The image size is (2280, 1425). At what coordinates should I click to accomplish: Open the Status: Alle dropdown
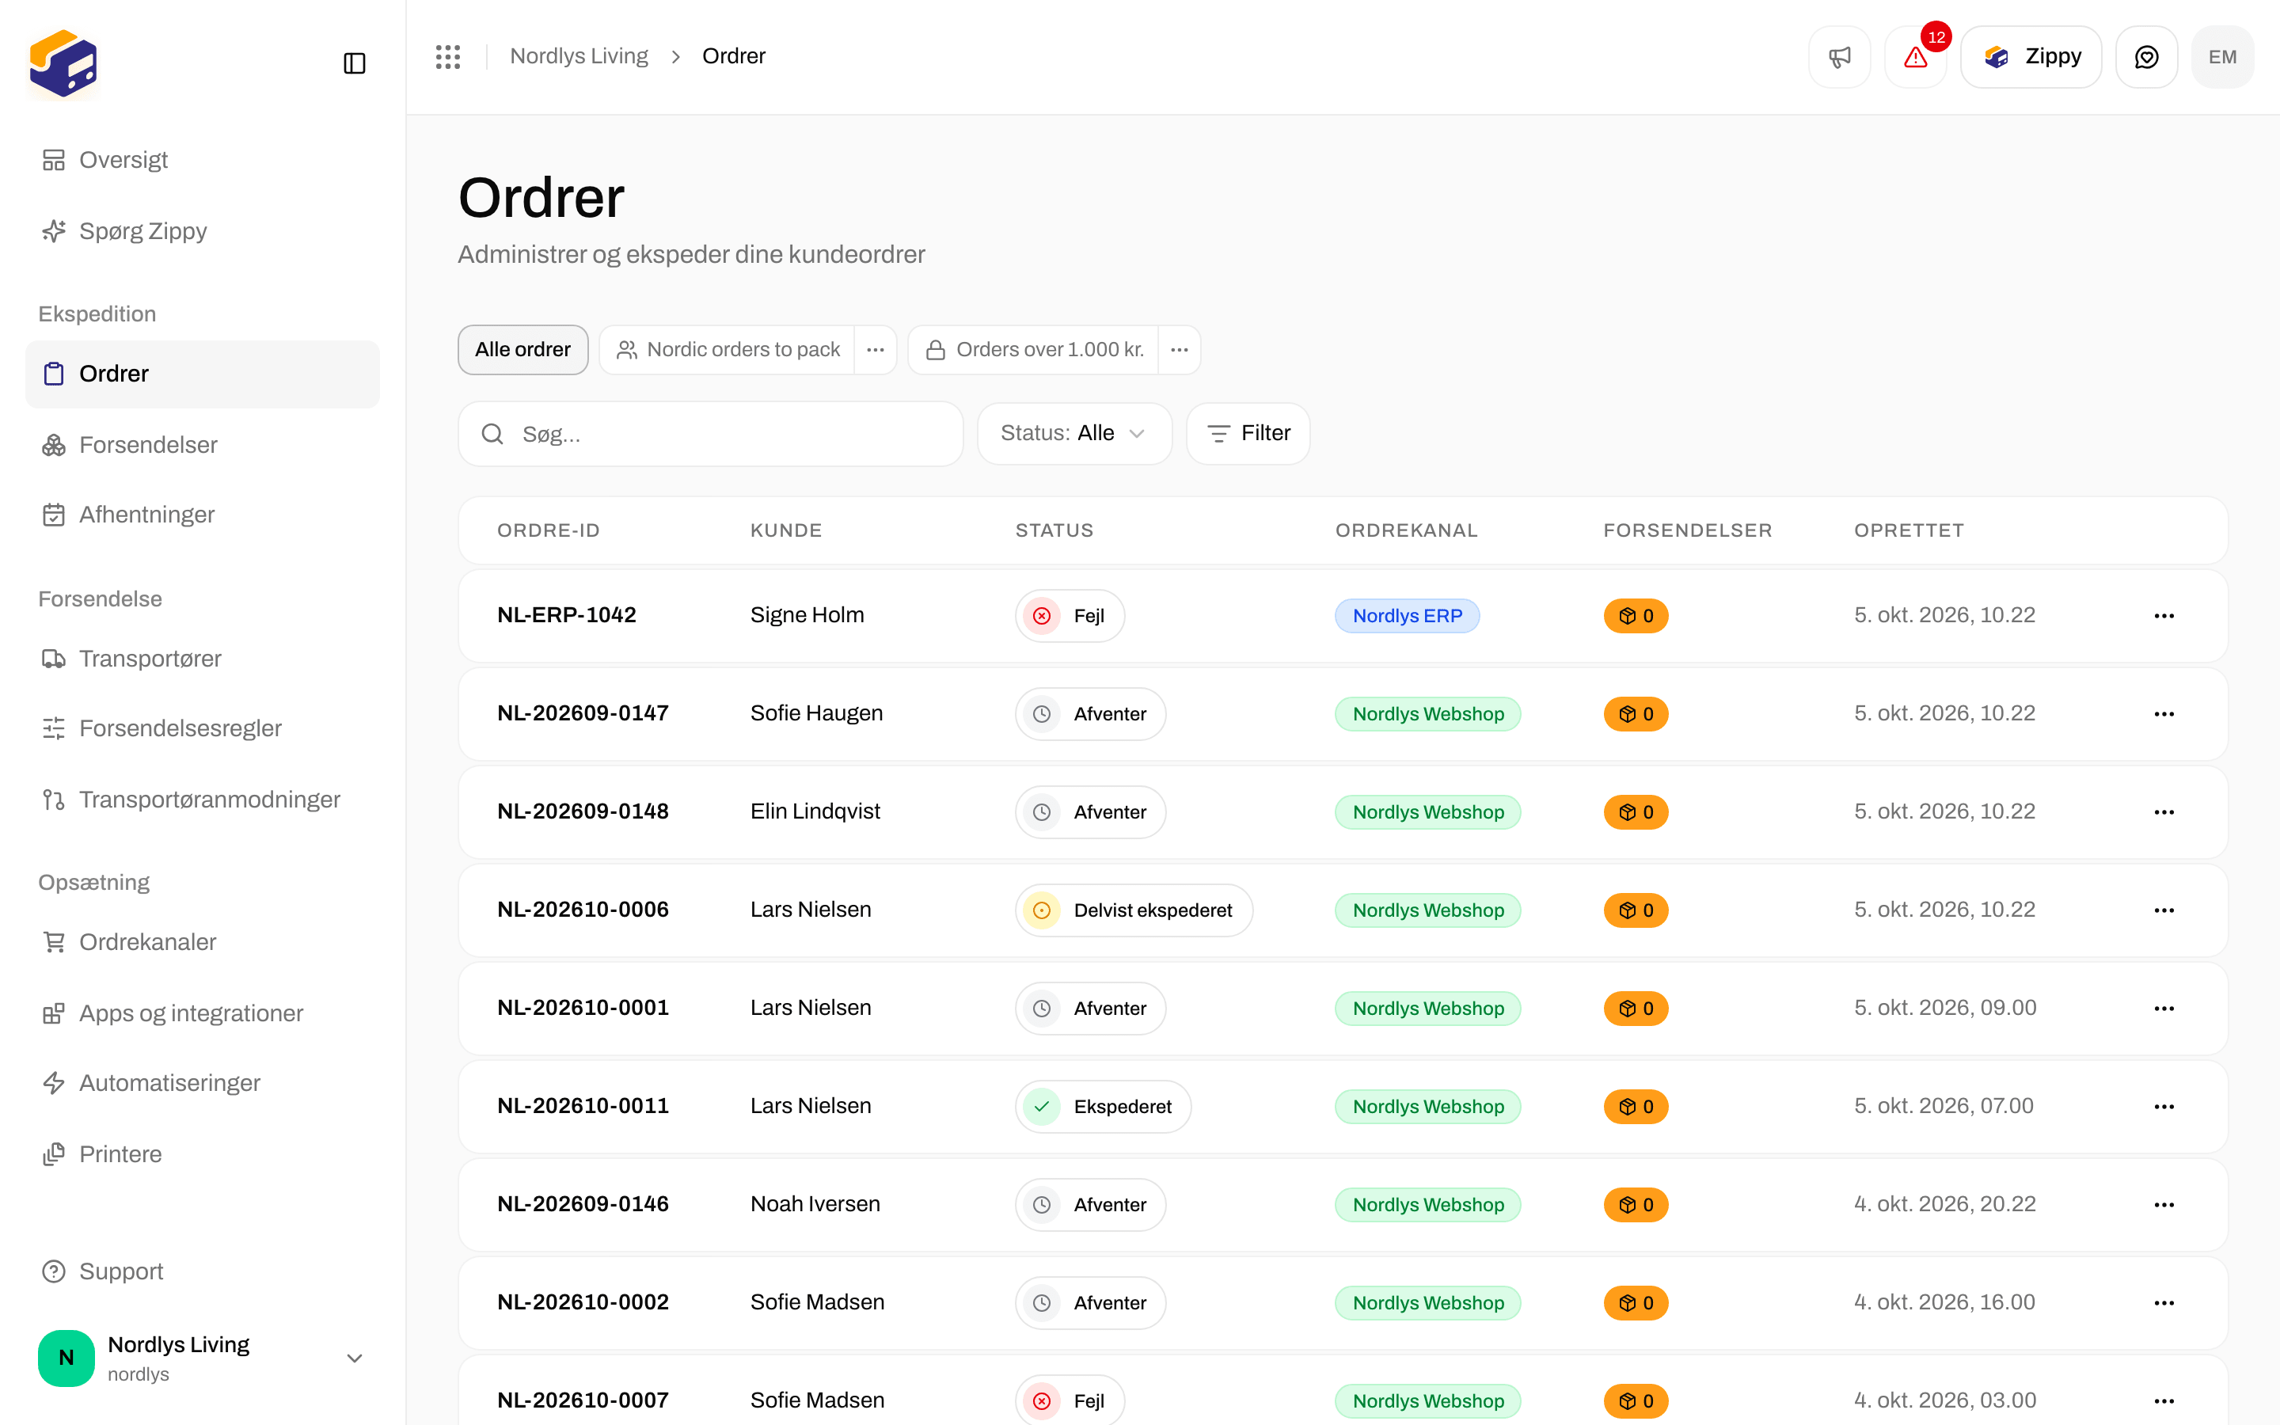click(1074, 434)
